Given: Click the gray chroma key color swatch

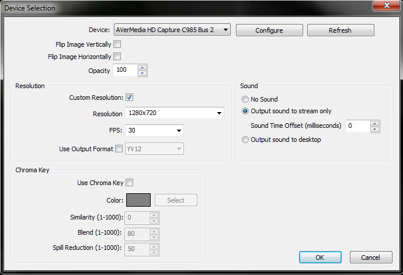Looking at the screenshot, I should coord(138,200).
